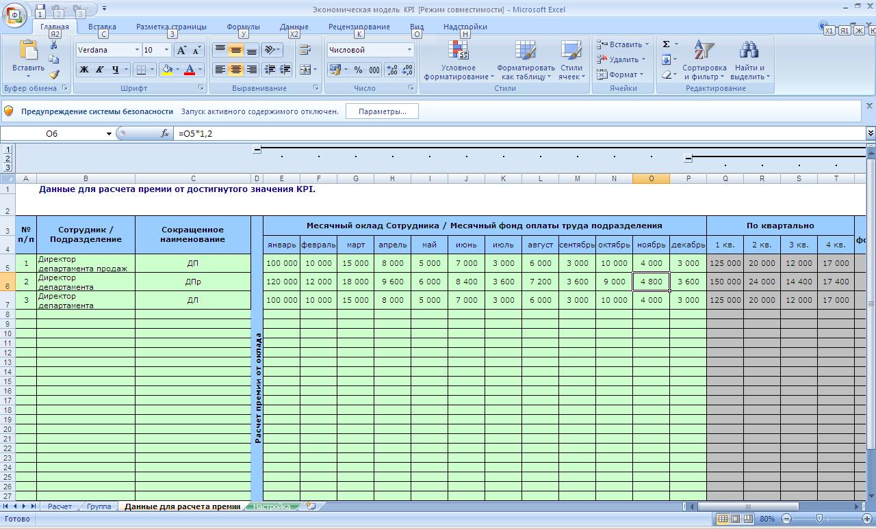Switch to Page Break Preview in status bar

(x=748, y=519)
